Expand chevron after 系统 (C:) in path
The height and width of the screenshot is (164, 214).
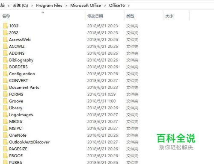[x=32, y=6]
